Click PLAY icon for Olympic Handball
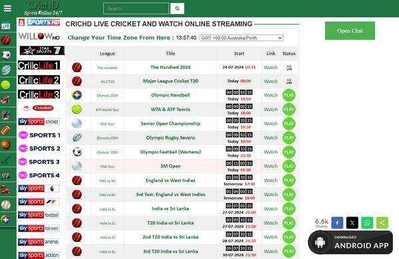The width and height of the screenshot is (399, 259). (289, 96)
